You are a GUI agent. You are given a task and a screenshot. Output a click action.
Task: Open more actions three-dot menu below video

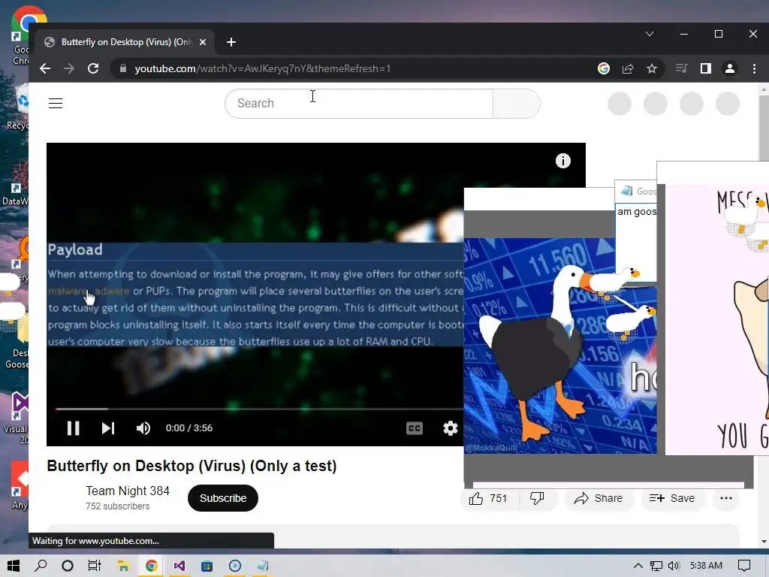coord(726,499)
